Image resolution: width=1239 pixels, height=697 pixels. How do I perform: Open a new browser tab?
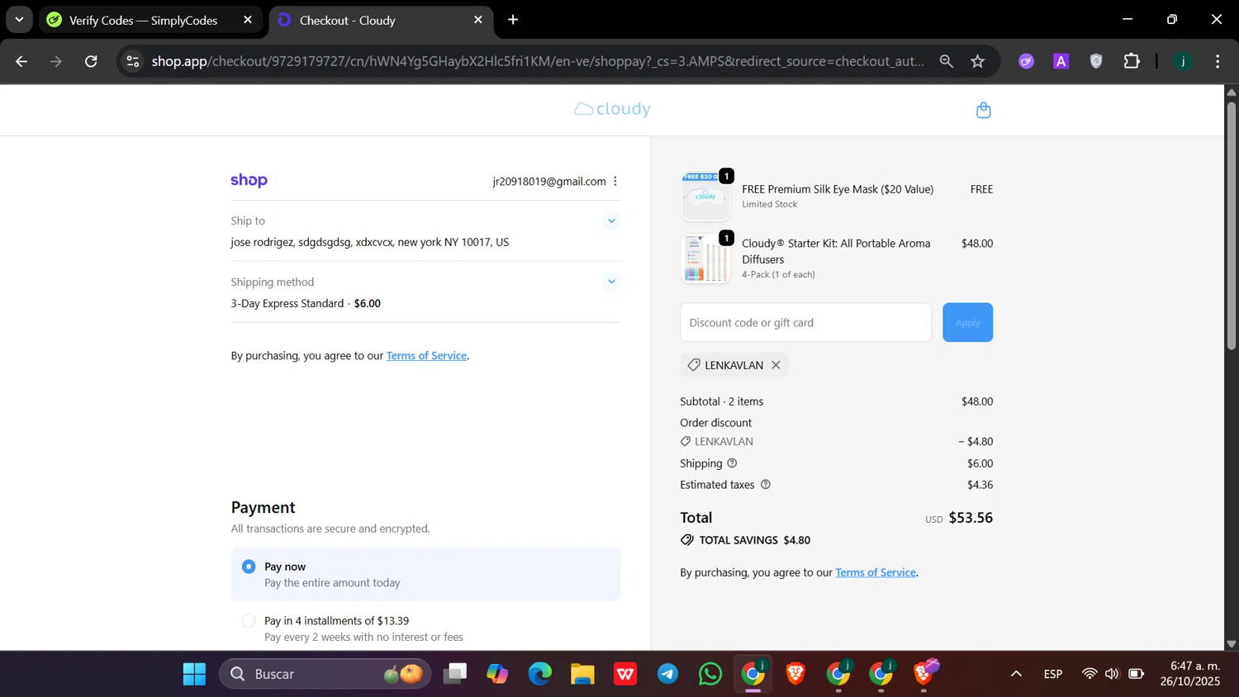pos(513,20)
